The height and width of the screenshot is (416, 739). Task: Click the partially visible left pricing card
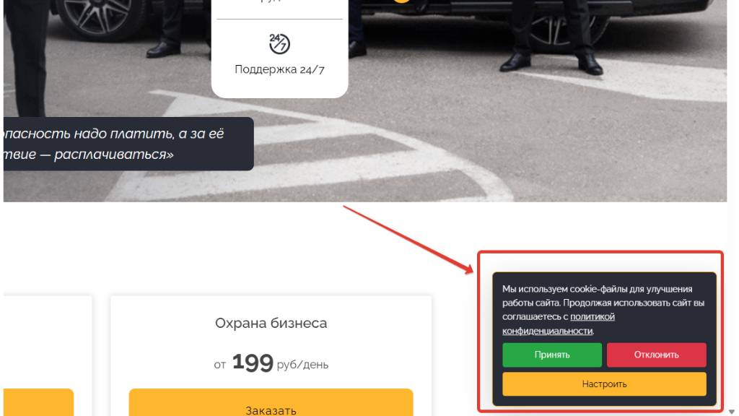pos(48,356)
